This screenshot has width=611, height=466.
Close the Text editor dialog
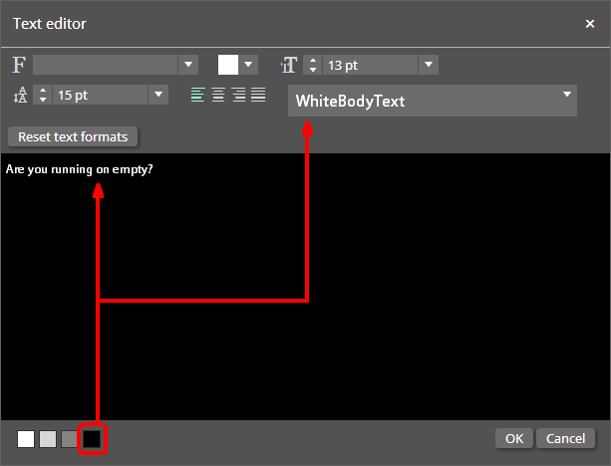click(x=589, y=24)
